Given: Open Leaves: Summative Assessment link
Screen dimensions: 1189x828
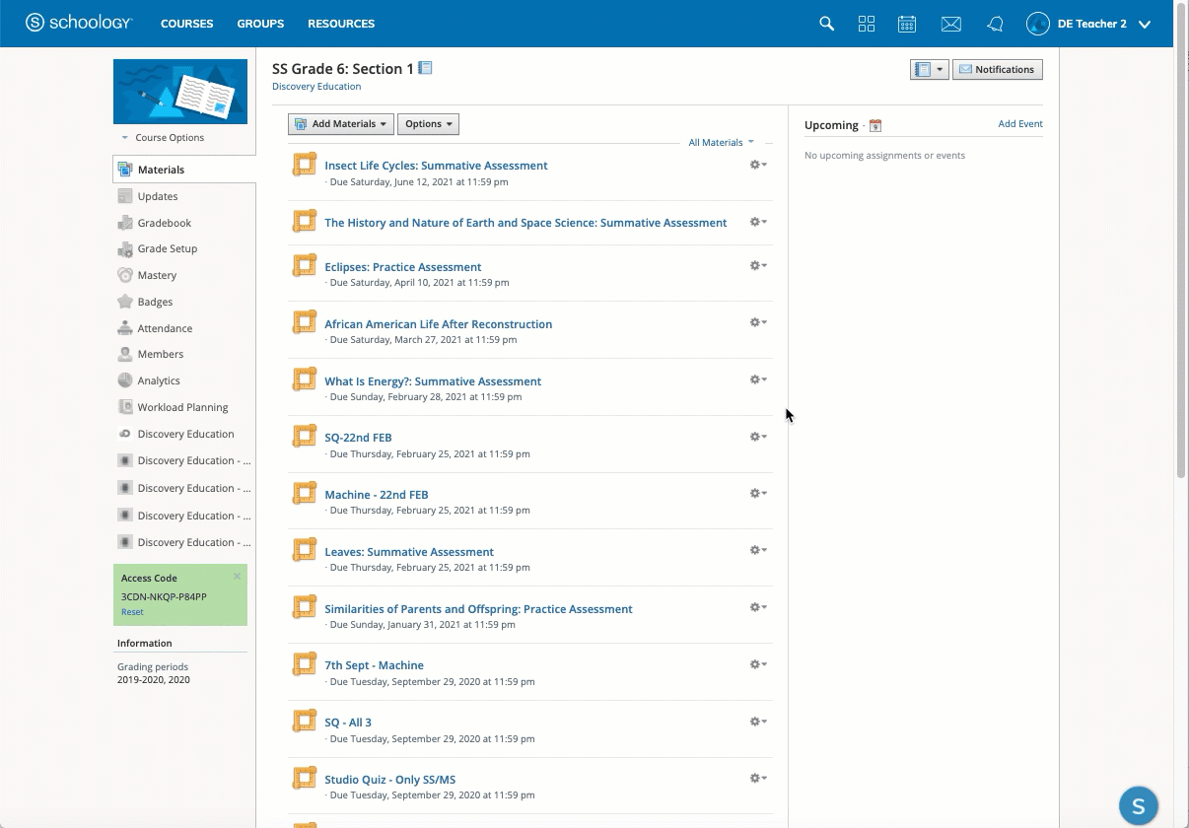Looking at the screenshot, I should [409, 552].
